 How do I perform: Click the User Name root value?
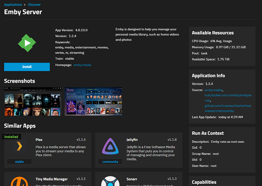(x=214, y=166)
